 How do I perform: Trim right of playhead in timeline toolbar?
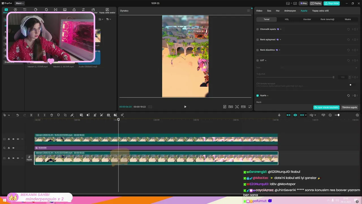[x=45, y=115]
